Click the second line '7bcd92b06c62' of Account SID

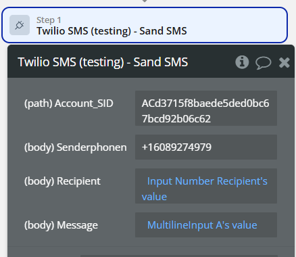176,119
